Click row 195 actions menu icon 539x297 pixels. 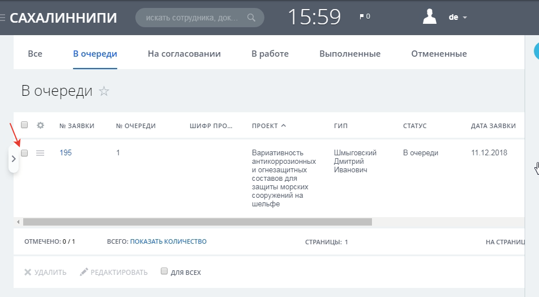(x=40, y=153)
